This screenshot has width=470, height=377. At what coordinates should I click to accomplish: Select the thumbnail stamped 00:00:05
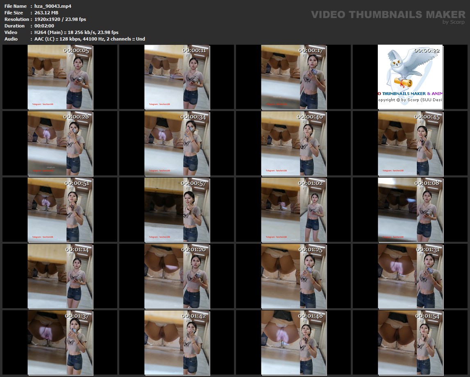[60, 77]
